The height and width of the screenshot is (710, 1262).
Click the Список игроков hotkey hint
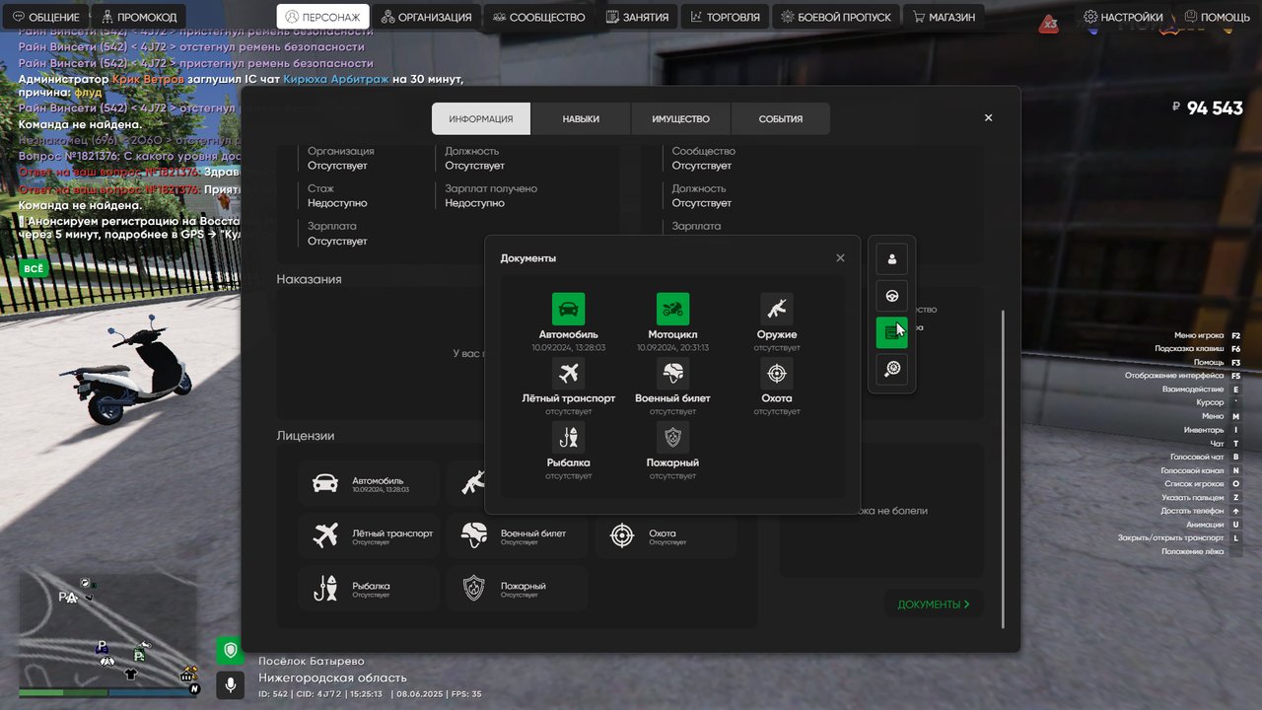pyautogui.click(x=1203, y=484)
